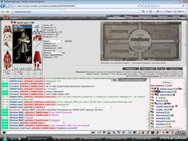The image size is (188, 141).
Task: Open info icon next to Awful man header
Action: pos(33,23)
